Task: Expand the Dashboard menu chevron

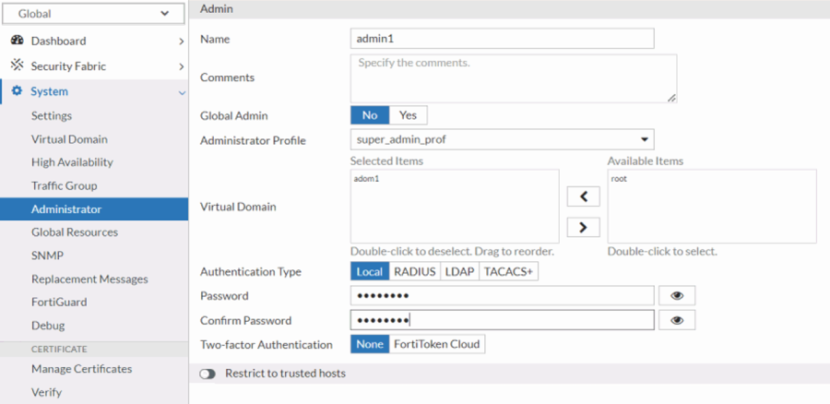Action: point(181,42)
